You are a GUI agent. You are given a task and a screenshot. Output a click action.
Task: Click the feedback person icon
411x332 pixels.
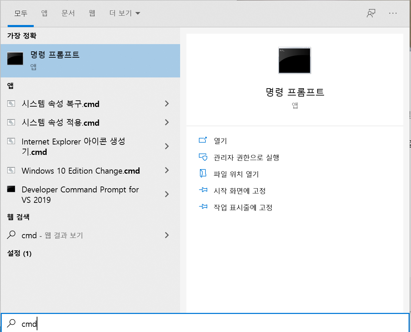point(371,13)
